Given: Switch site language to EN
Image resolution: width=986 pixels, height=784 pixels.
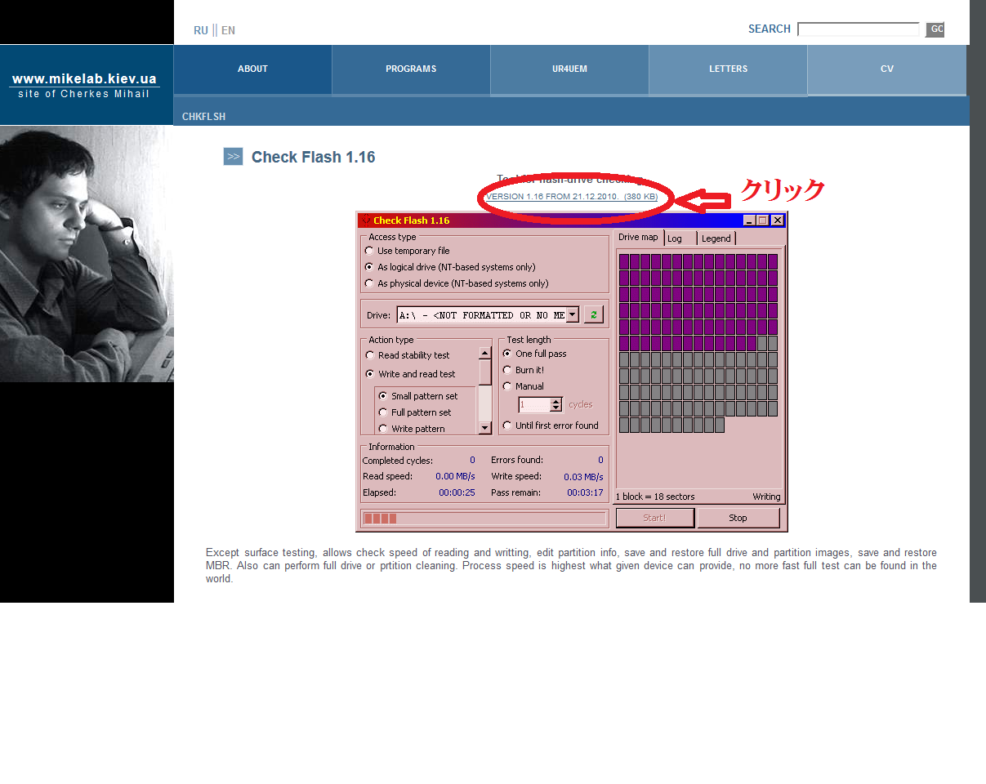Looking at the screenshot, I should 228,30.
